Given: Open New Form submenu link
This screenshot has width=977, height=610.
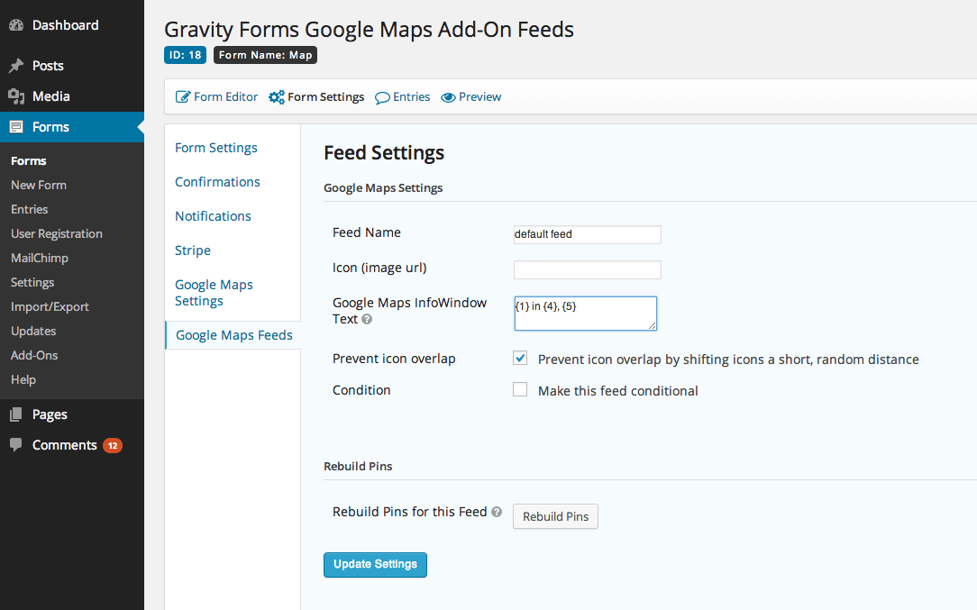Looking at the screenshot, I should coord(39,185).
